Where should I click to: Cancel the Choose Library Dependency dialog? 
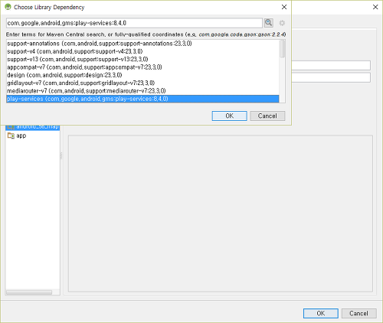coord(267,116)
